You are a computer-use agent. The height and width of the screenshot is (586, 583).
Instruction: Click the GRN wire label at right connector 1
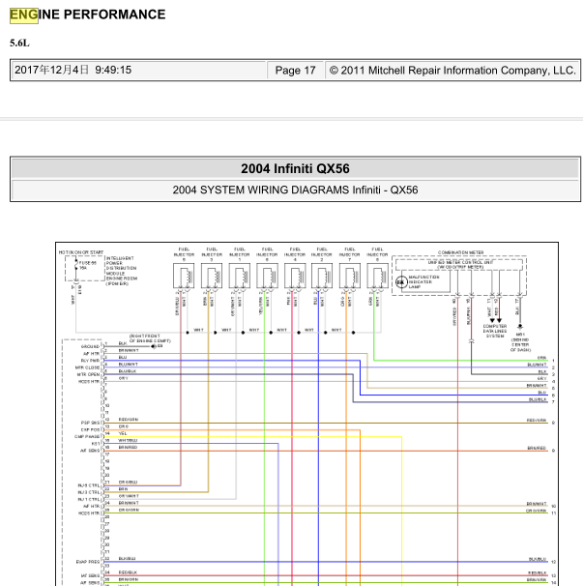coord(541,358)
